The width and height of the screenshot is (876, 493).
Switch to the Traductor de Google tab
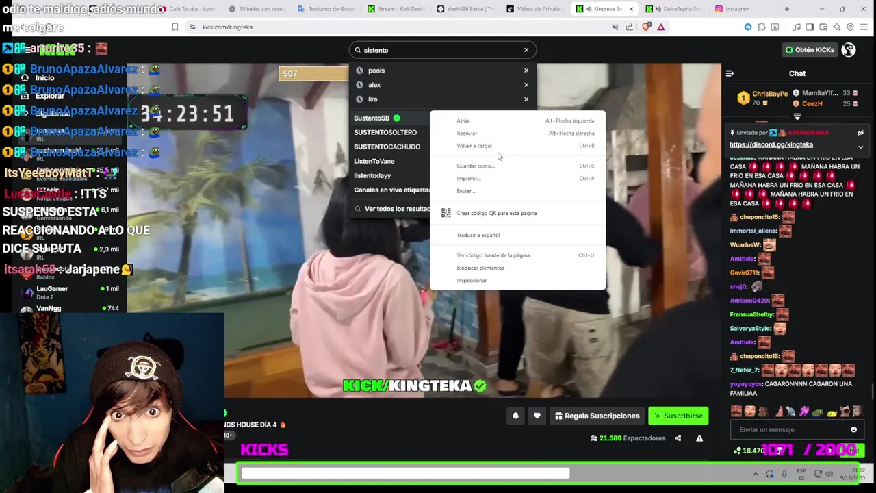(326, 9)
